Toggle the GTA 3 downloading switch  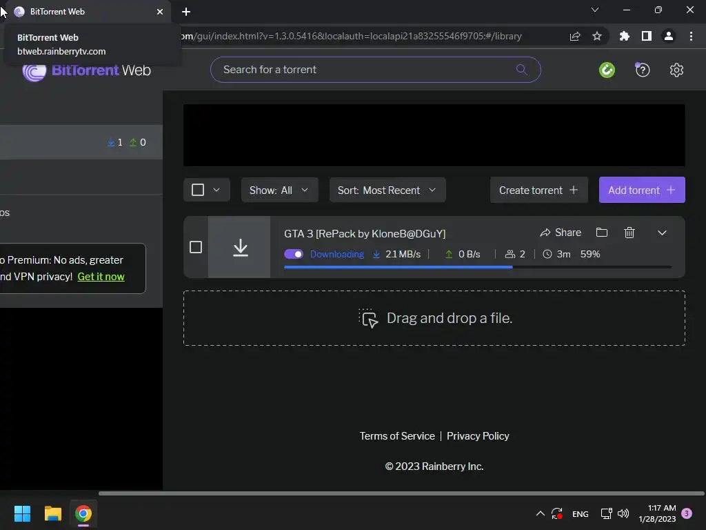tap(294, 254)
